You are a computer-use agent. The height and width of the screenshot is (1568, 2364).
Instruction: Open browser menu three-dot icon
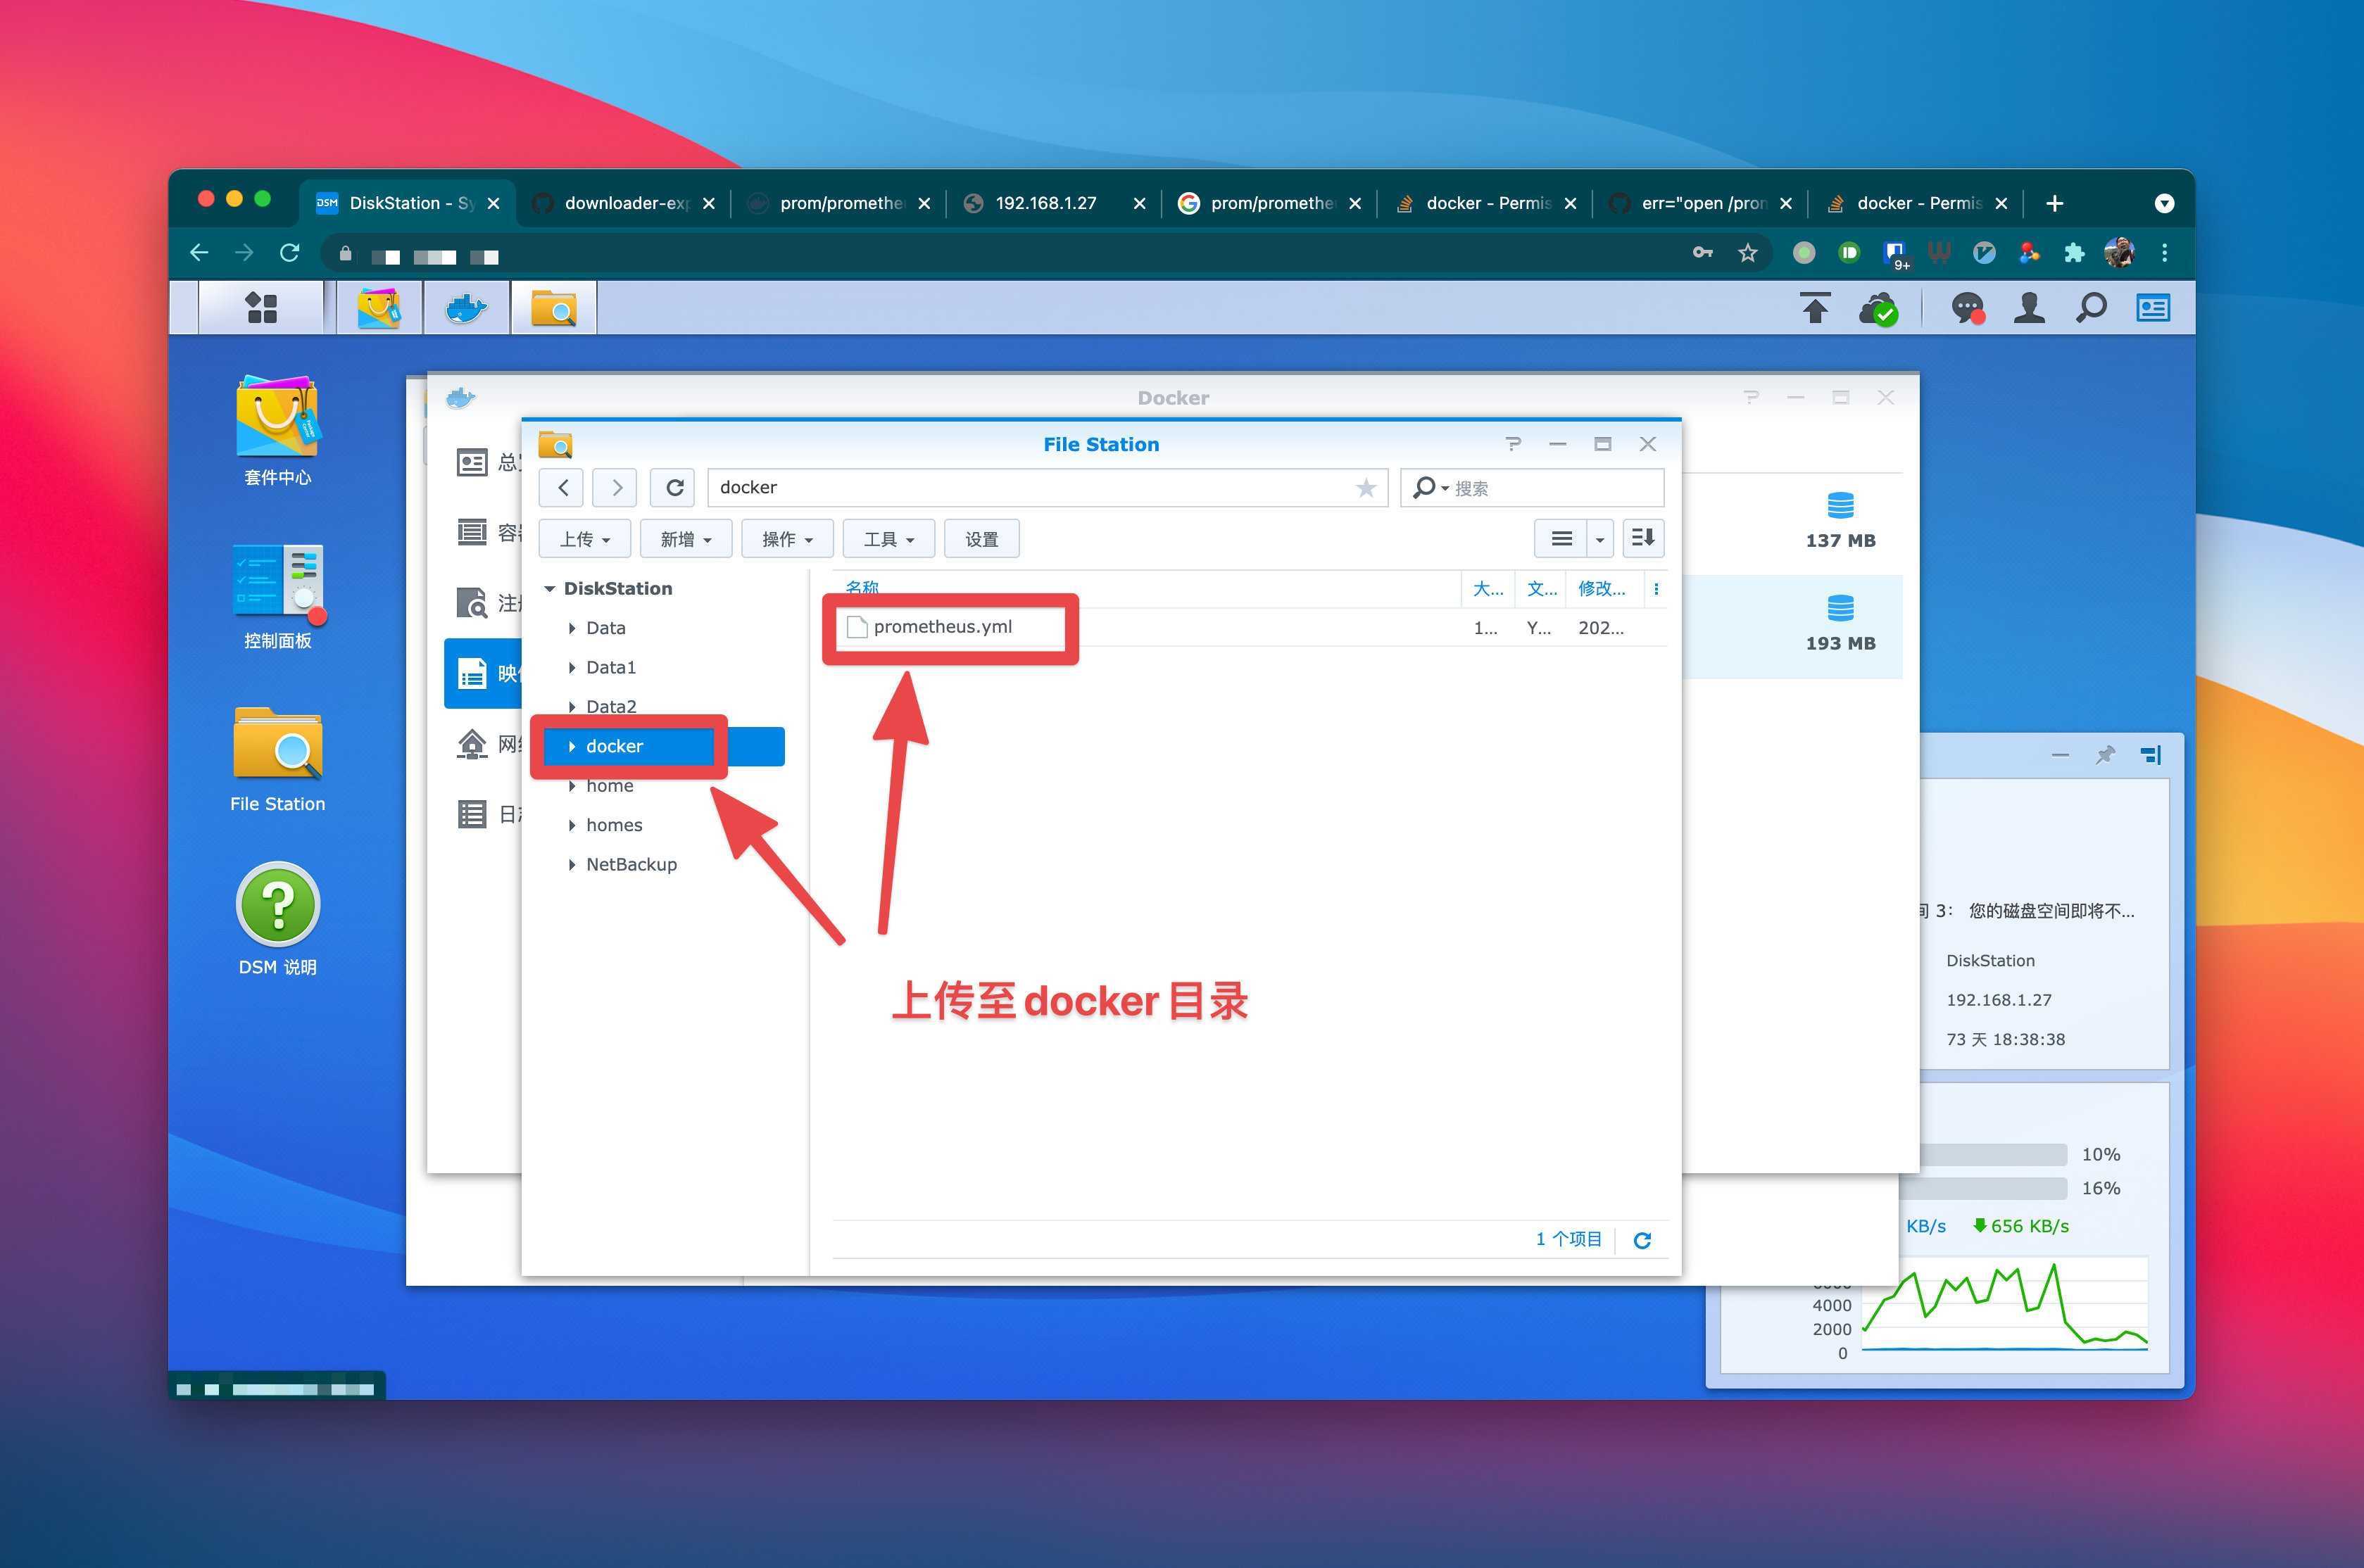2164,253
